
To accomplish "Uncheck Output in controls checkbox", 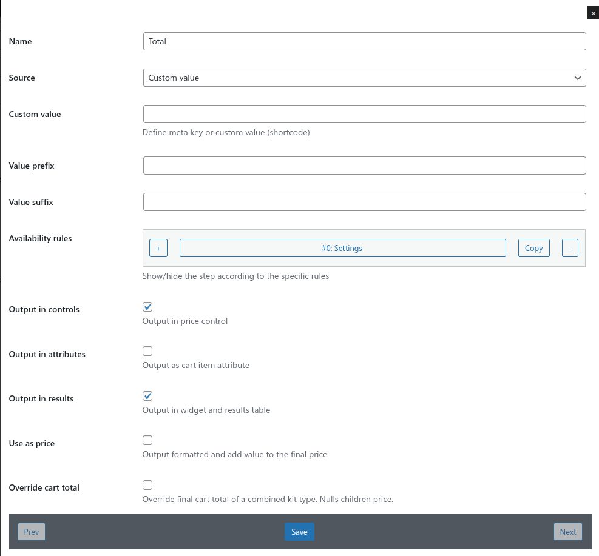I will (x=147, y=307).
